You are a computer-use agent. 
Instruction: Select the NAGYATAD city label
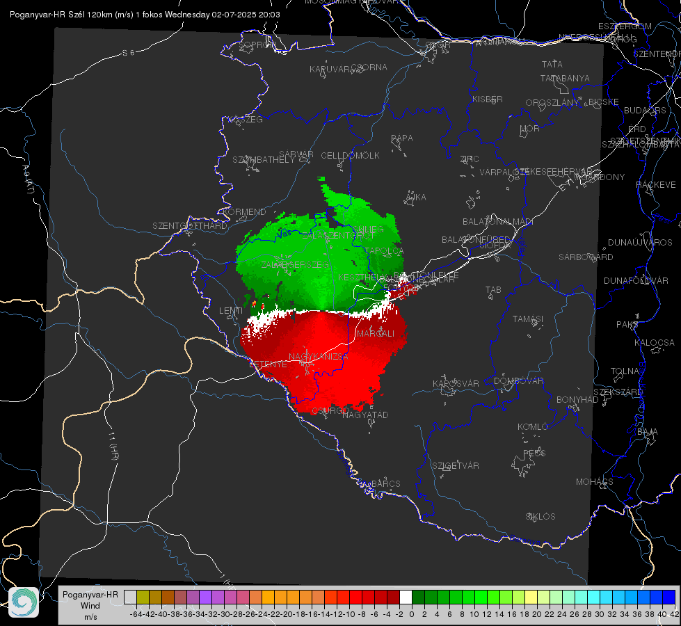coord(365,415)
